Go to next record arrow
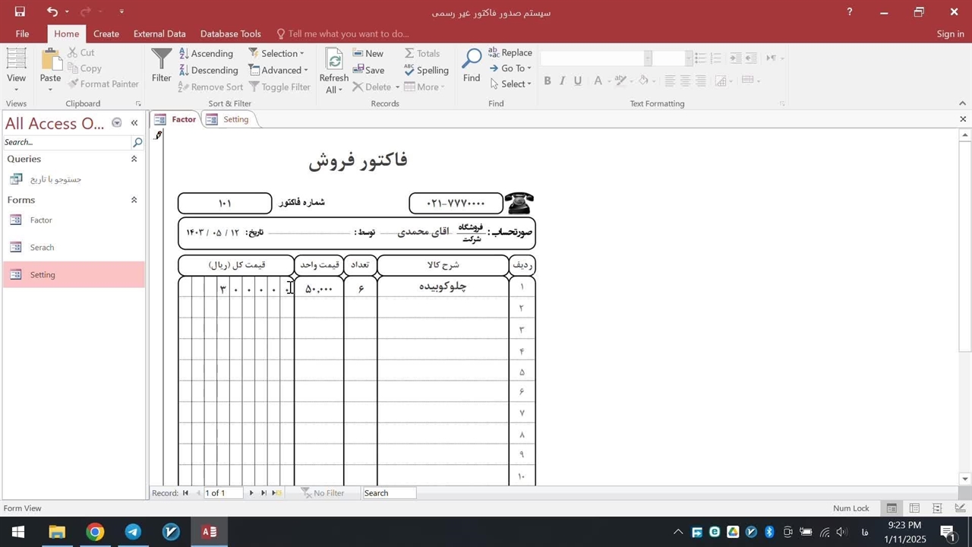This screenshot has width=972, height=547. [251, 493]
